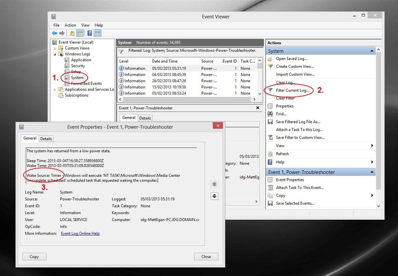Sort by Event ID column header

(x=229, y=61)
